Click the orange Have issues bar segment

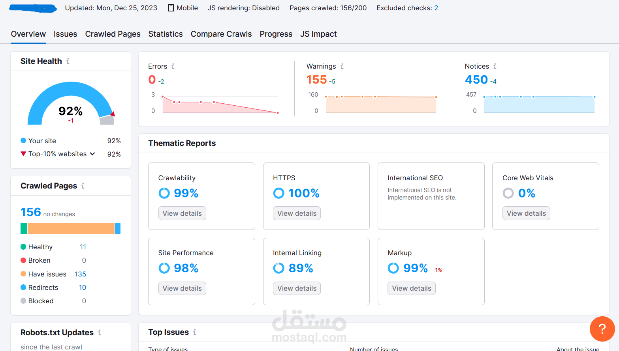pos(71,229)
